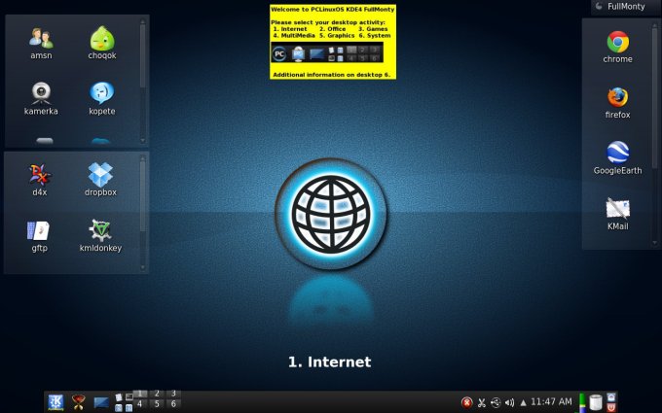The height and width of the screenshot is (413, 662).
Task: Click the "1. Internet" desktop title text
Action: click(330, 362)
